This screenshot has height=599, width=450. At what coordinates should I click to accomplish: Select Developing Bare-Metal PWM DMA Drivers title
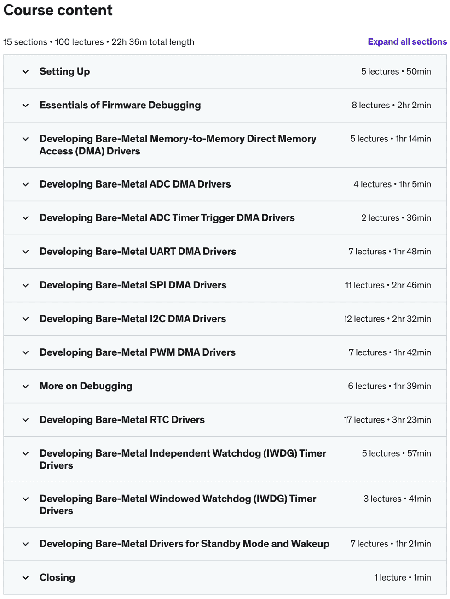click(x=138, y=352)
